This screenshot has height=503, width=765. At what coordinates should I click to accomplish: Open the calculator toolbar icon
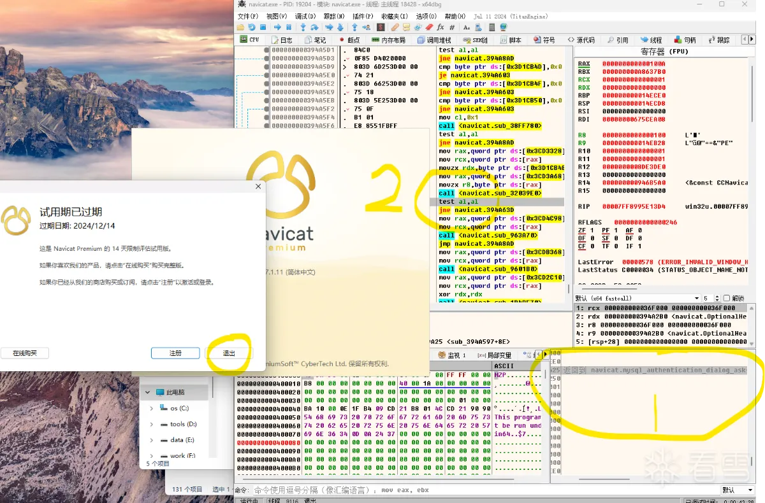click(x=492, y=27)
